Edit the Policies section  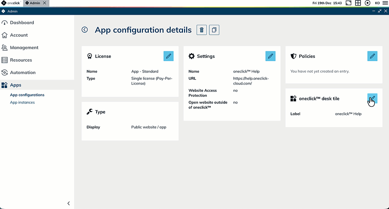[372, 56]
